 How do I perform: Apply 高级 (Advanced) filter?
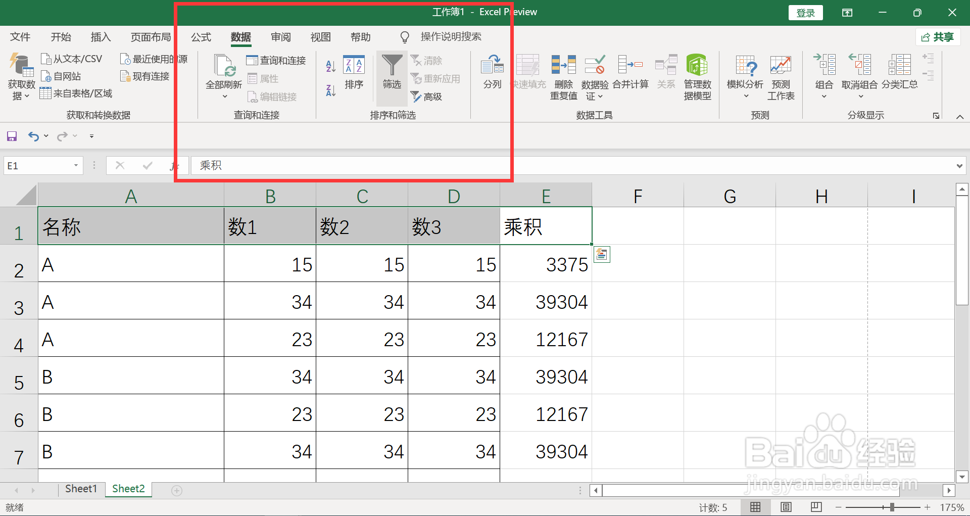click(426, 97)
